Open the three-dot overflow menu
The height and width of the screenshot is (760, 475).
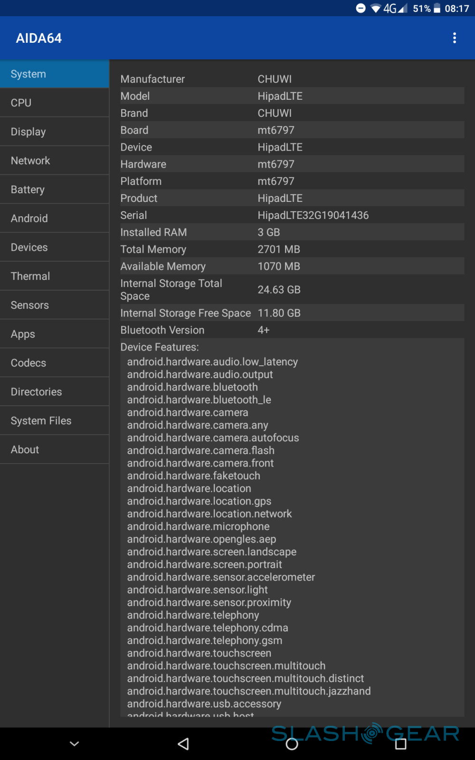(455, 38)
